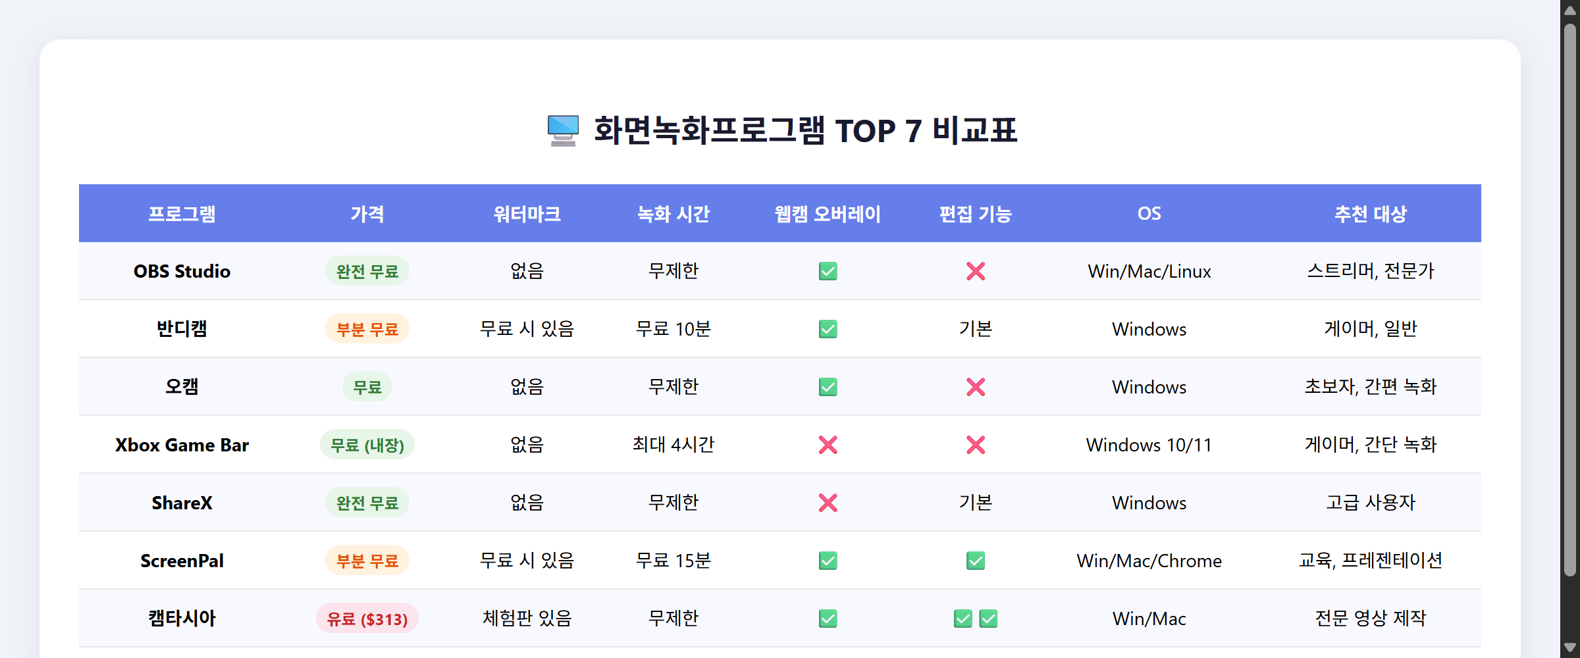Image resolution: width=1580 pixels, height=658 pixels.
Task: Click ScreenPal's 부분 무료 badge
Action: click(367, 561)
